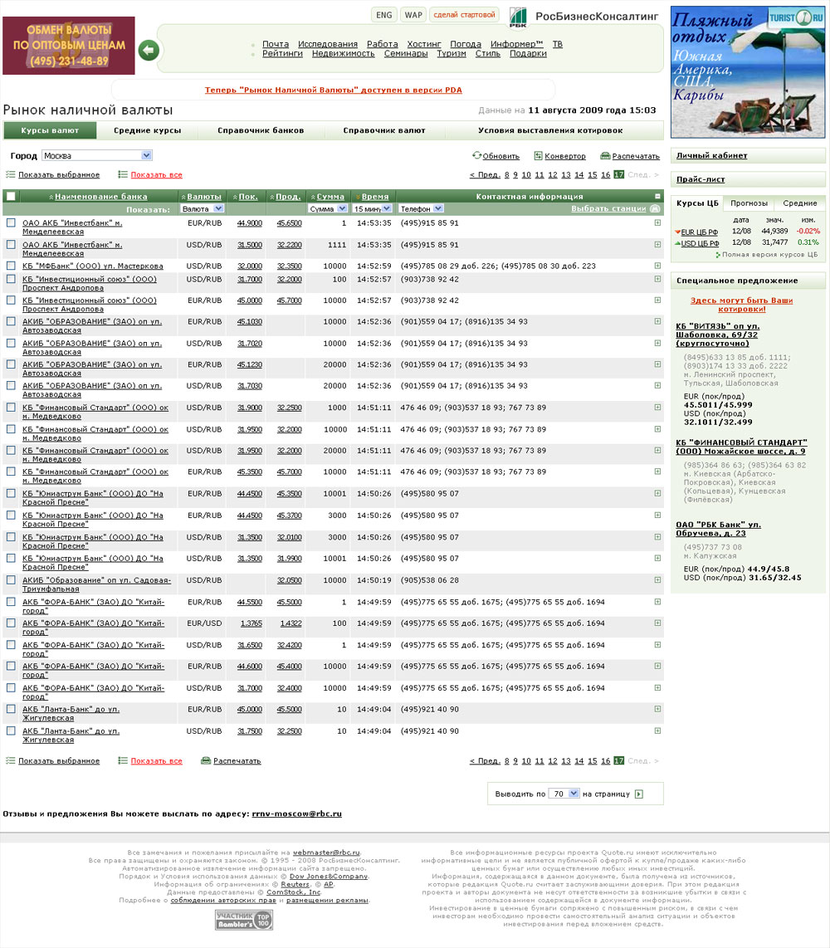Collapse contact column with the minus icon in header
Image resolution: width=830 pixels, height=948 pixels.
pyautogui.click(x=657, y=196)
